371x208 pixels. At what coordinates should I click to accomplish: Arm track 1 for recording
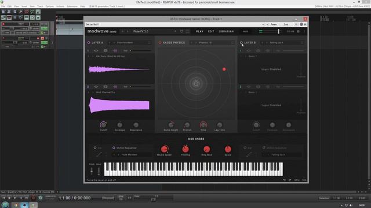(3, 24)
